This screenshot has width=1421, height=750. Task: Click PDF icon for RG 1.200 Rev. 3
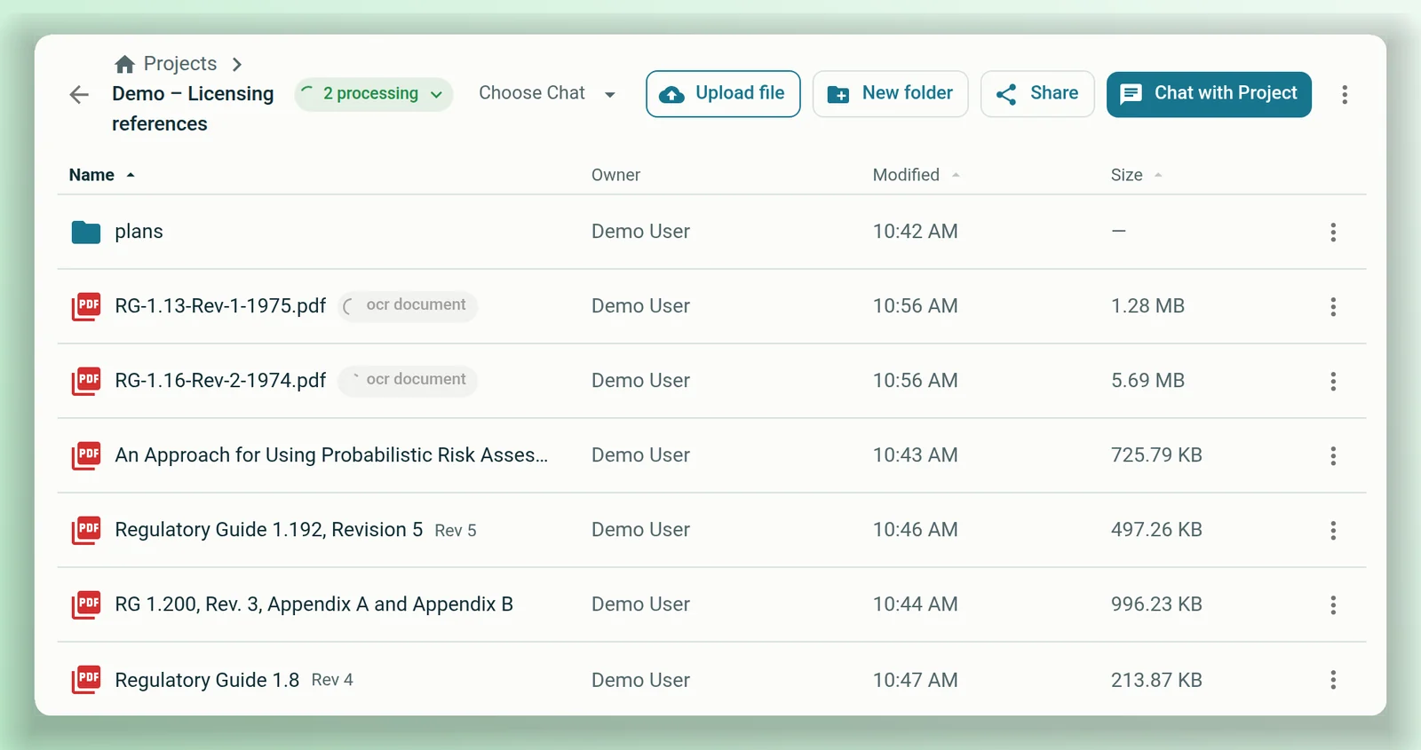click(86, 605)
